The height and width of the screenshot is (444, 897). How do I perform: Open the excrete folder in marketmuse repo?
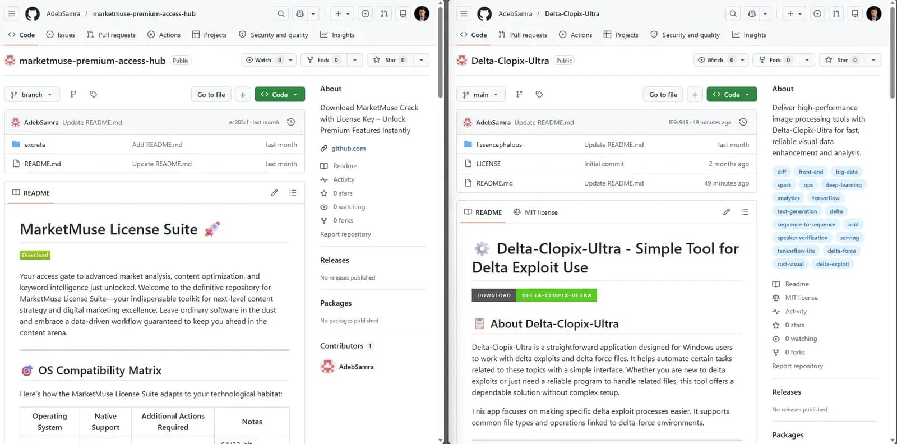[35, 145]
